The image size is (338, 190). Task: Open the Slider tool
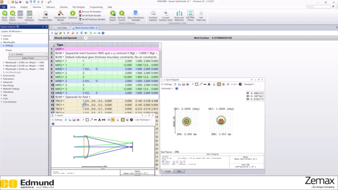(20, 16)
